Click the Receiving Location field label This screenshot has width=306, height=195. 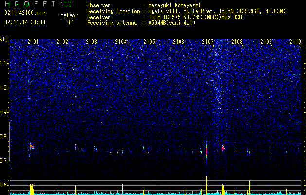click(x=113, y=11)
